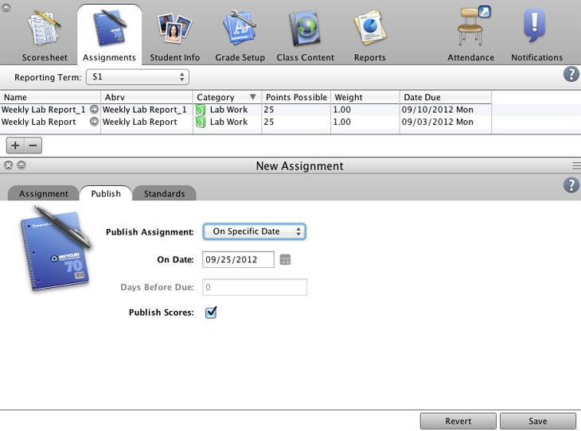Switch to the Assignment tab
Viewport: 581px width, 431px height.
pos(44,194)
